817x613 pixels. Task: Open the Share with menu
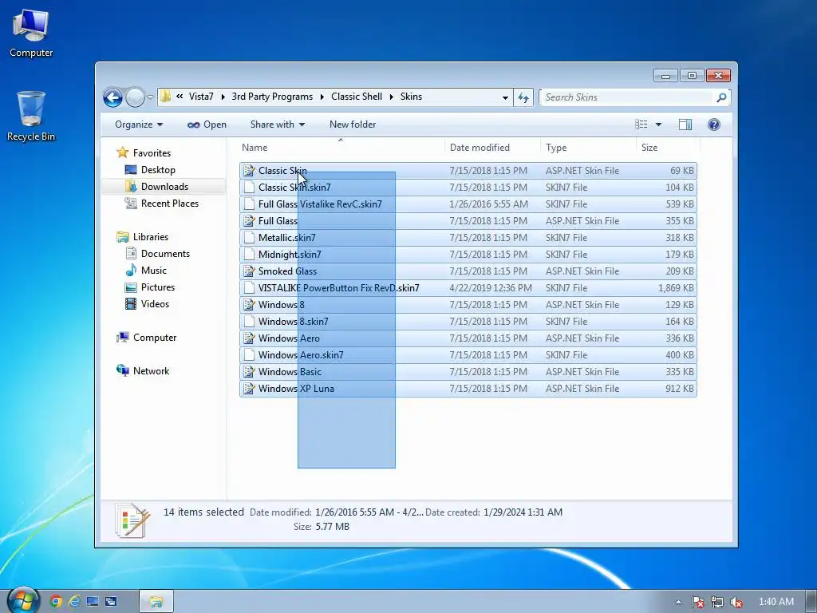(277, 125)
